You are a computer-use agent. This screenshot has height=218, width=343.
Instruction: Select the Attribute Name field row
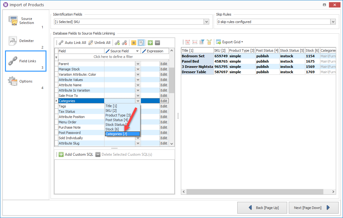point(81,85)
